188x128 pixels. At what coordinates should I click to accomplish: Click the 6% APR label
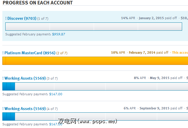(x=130, y=108)
